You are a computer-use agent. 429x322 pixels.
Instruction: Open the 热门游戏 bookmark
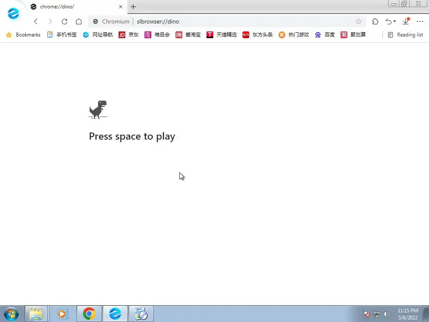(x=294, y=35)
